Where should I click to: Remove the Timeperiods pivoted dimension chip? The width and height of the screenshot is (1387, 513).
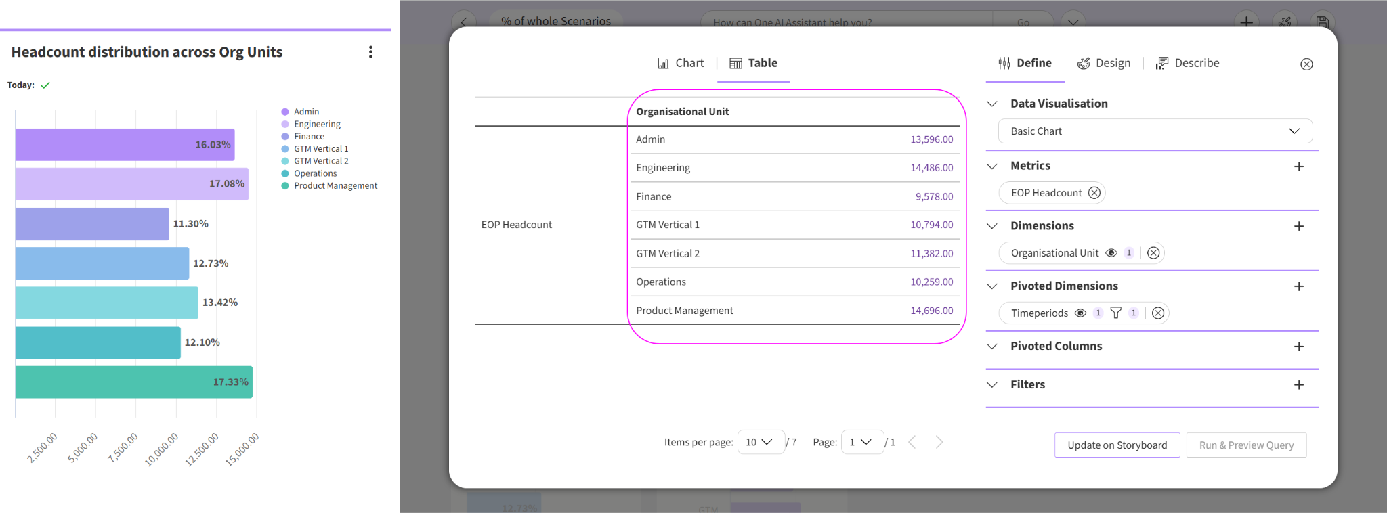[1158, 313]
